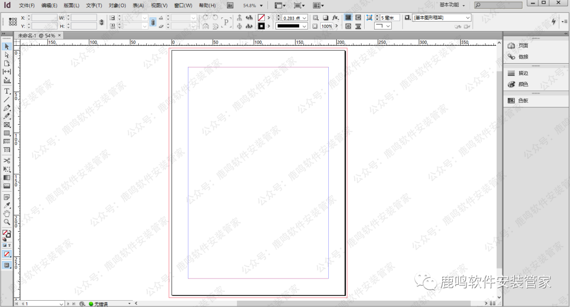Open the 页面 (Pages) panel
Screen dimensions: 570x307
[522, 46]
